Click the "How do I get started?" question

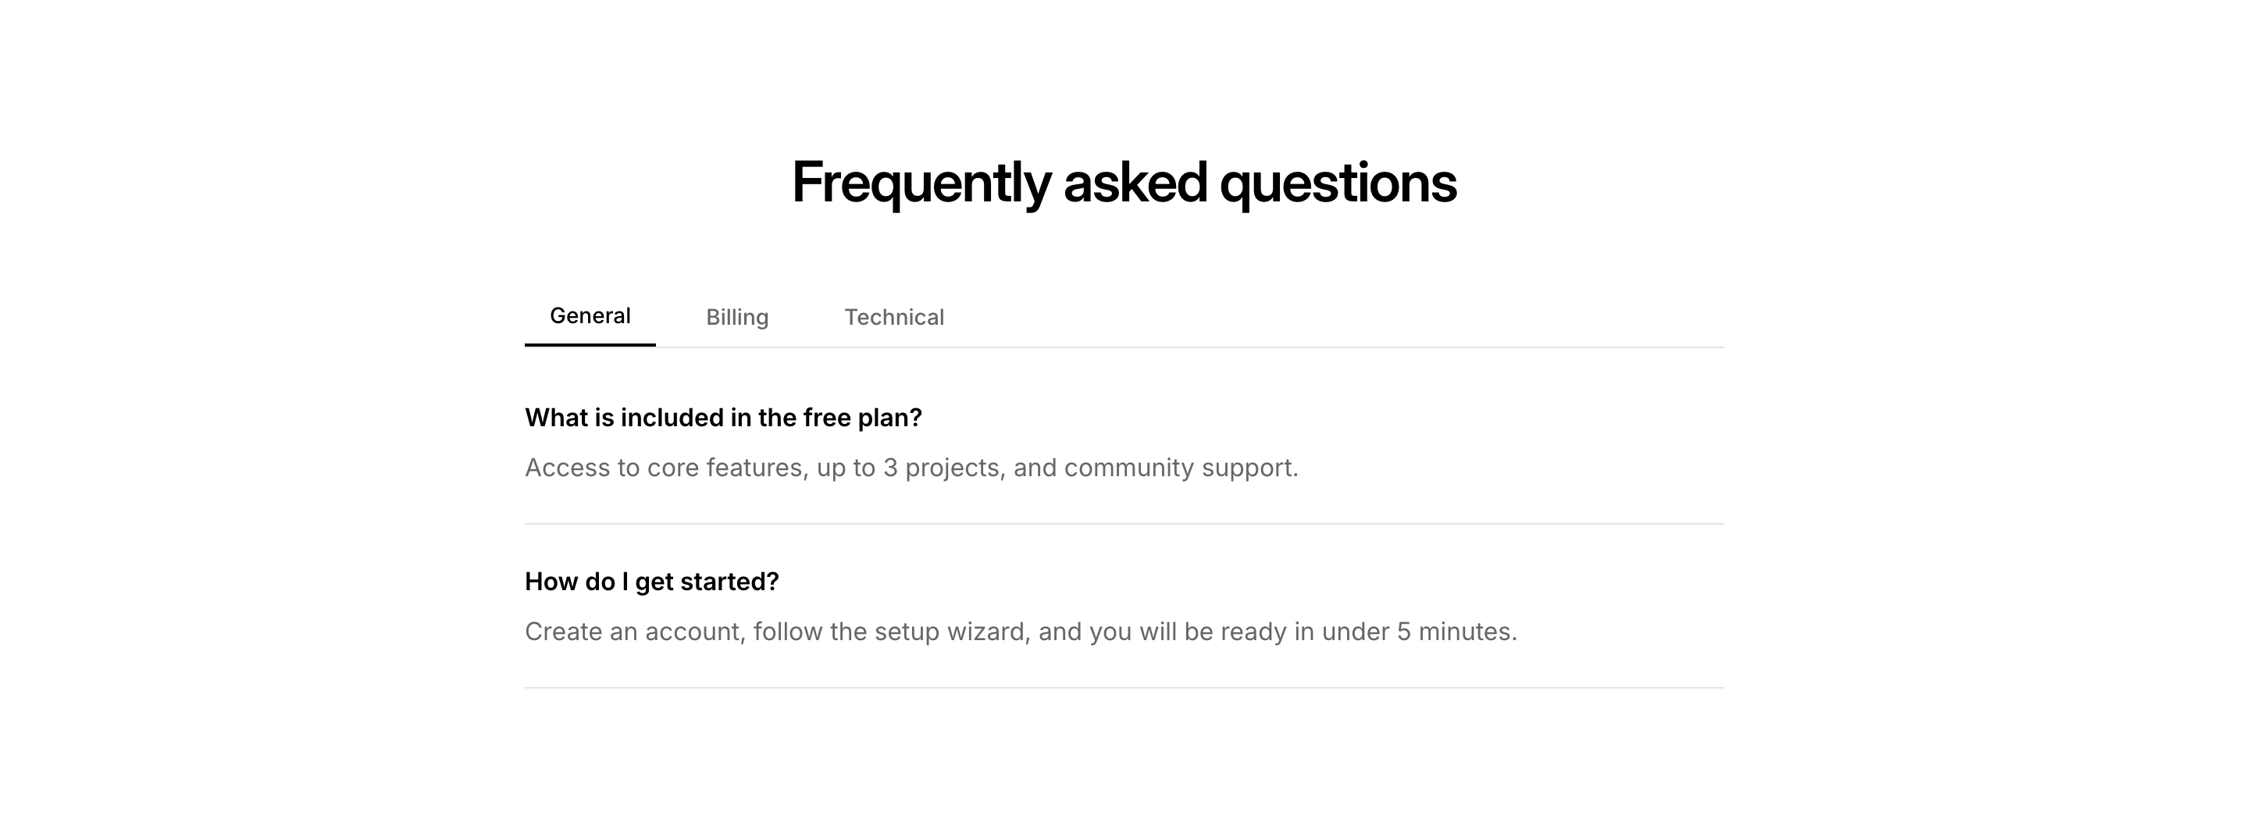(651, 582)
